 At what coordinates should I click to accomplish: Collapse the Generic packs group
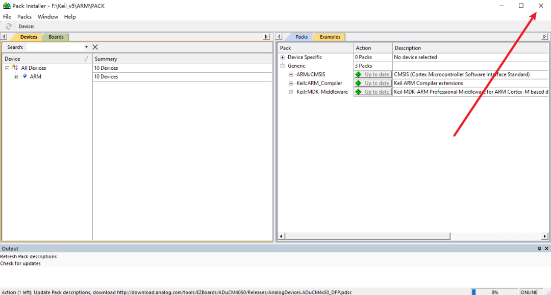(283, 66)
